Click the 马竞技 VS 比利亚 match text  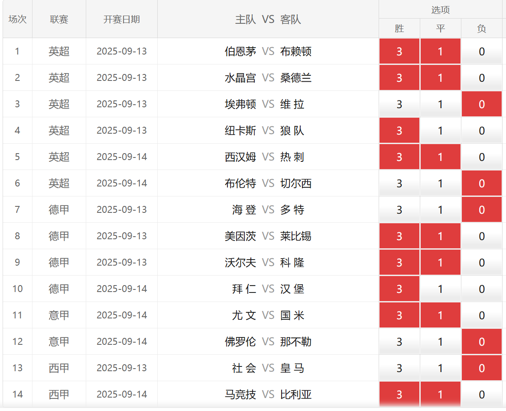click(x=268, y=395)
